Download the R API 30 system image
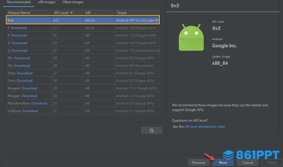This screenshot has height=167, width=283. (19, 35)
